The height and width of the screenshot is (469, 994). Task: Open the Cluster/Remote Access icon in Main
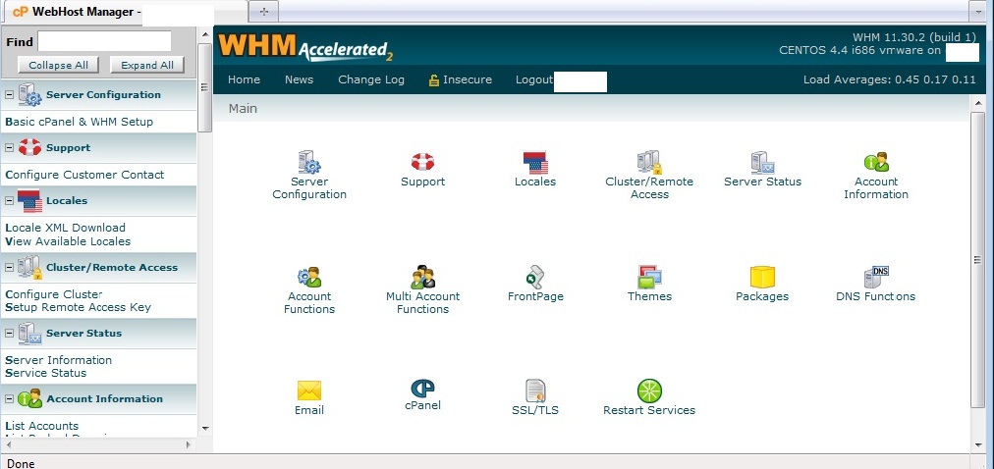coord(649,162)
